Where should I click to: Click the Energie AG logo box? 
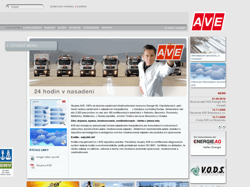(208, 143)
